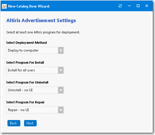The width and height of the screenshot is (155, 135).
Task: Click the 'Select Program For Repair' label
Action: point(25,102)
